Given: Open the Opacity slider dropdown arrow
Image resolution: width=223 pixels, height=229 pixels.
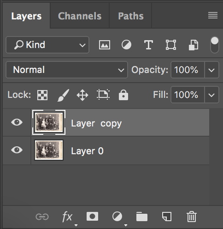Looking at the screenshot, I should pyautogui.click(x=211, y=70).
